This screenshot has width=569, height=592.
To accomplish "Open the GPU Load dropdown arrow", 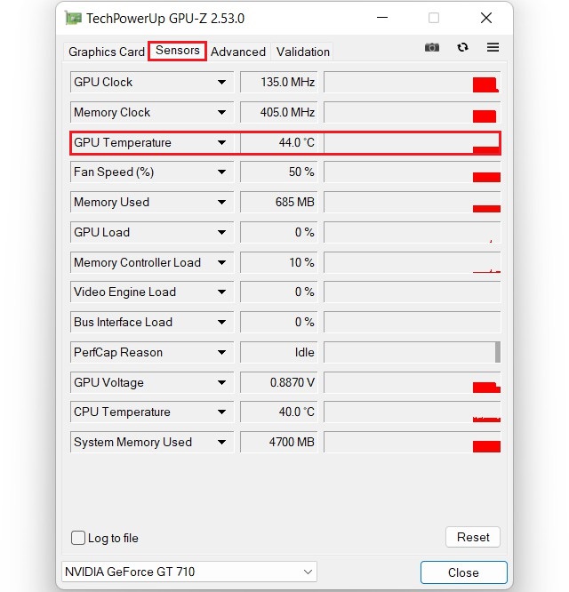I will [221, 232].
